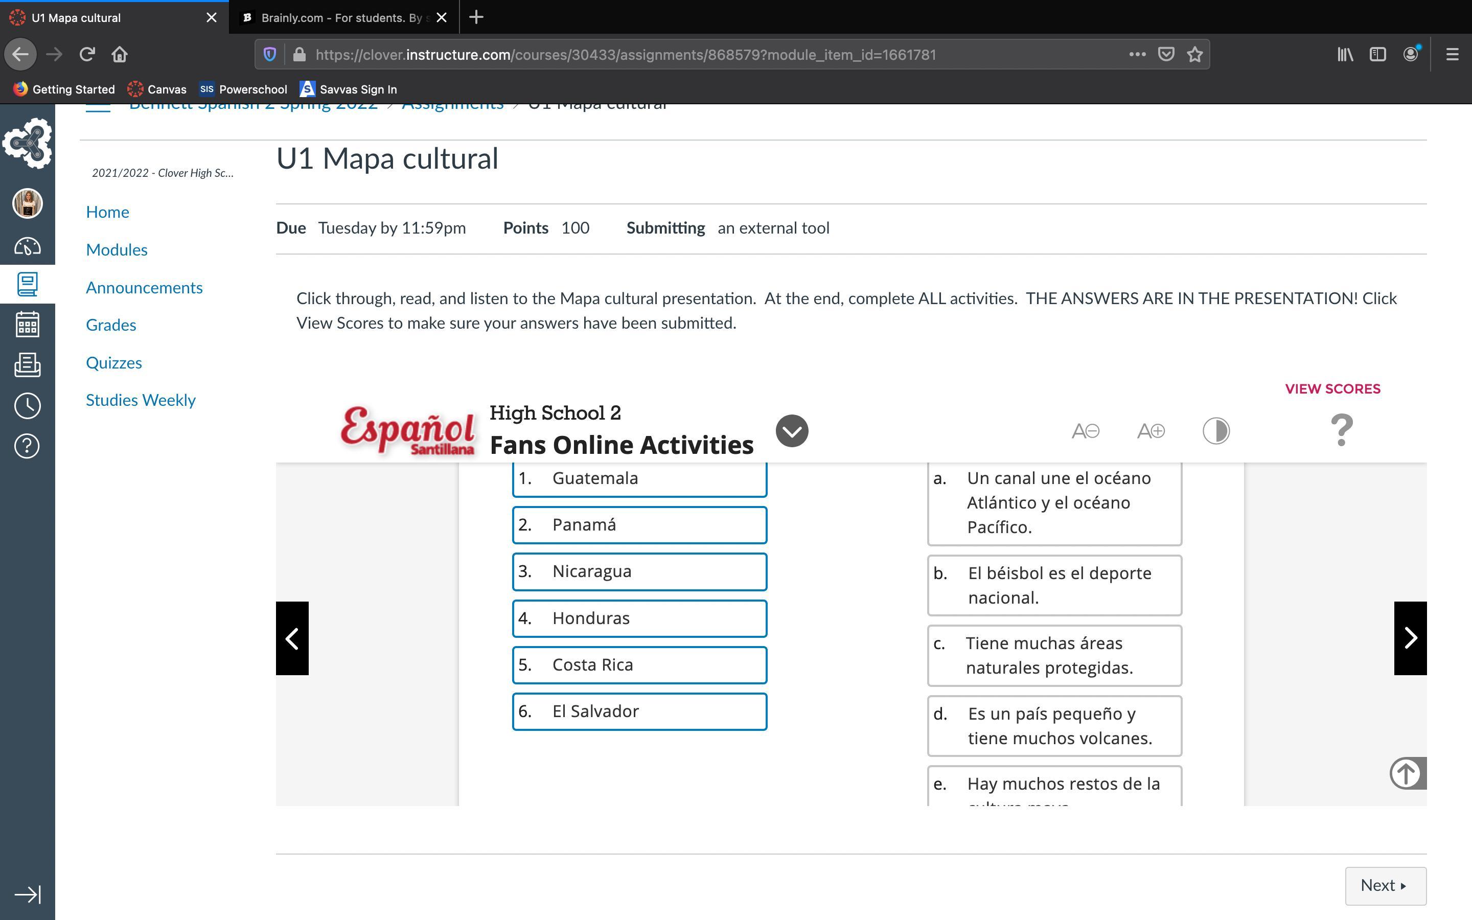Select the Panamá answer box

click(639, 524)
